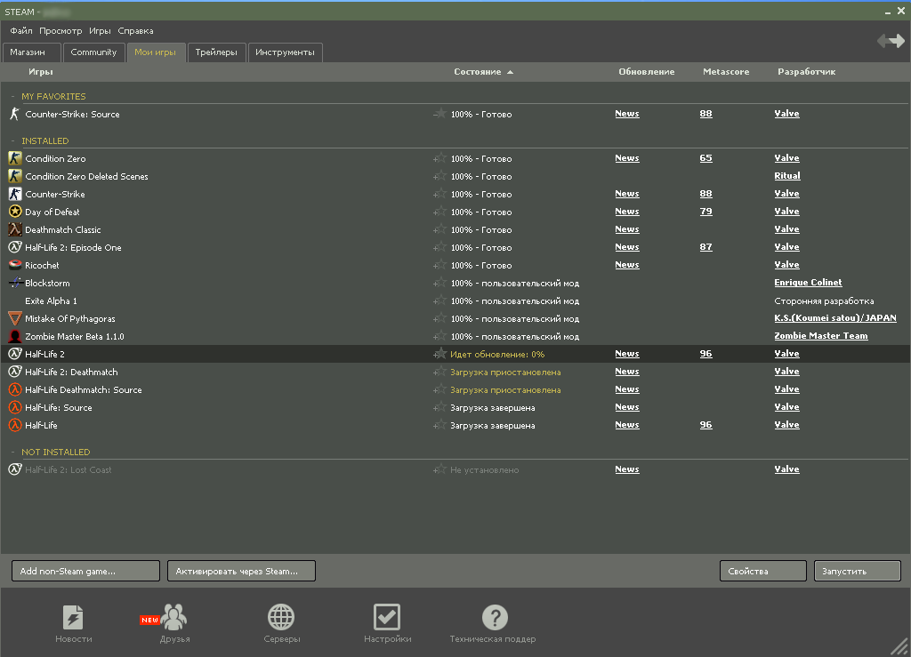Toggle favorite star for Ricochet
The width and height of the screenshot is (911, 657).
coord(439,265)
